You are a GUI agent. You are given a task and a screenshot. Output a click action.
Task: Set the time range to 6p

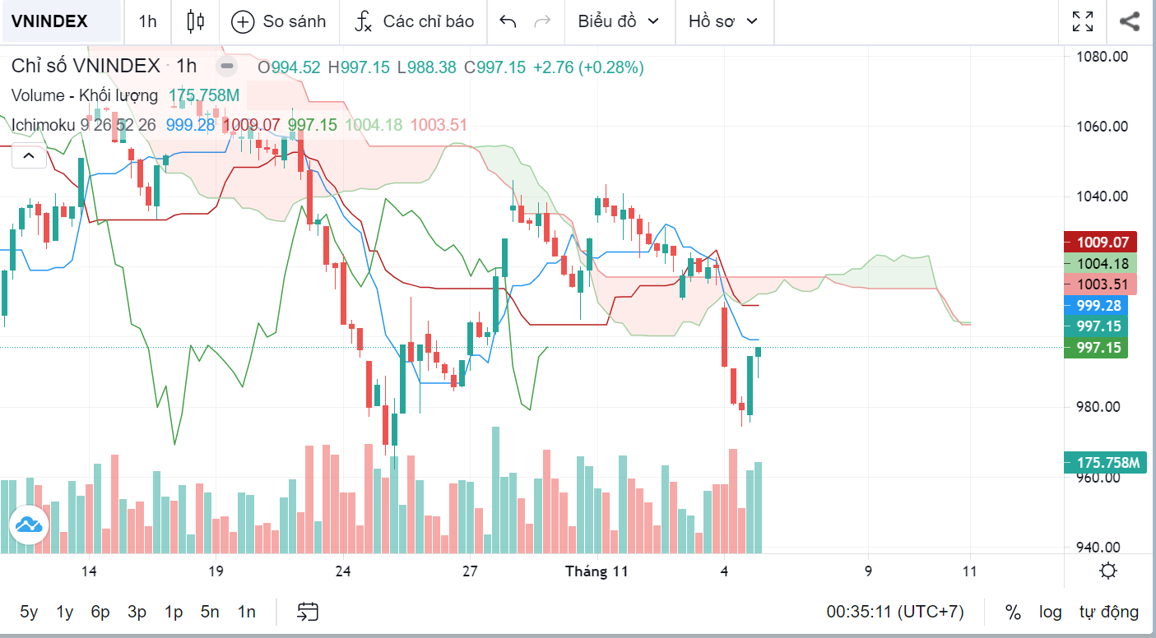[x=100, y=612]
